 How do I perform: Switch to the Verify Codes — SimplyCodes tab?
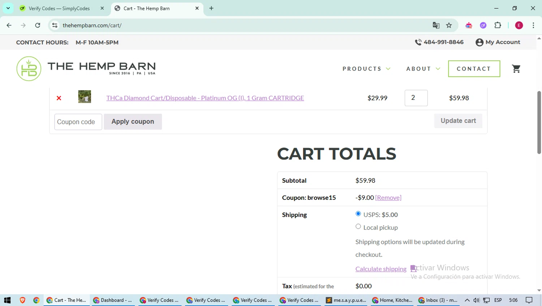pos(59,8)
